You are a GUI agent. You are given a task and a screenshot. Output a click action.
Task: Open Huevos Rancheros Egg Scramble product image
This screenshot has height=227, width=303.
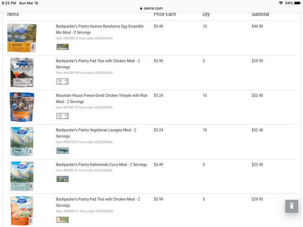(22, 38)
